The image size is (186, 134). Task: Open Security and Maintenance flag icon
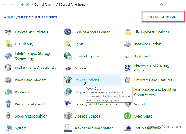click(x=68, y=104)
